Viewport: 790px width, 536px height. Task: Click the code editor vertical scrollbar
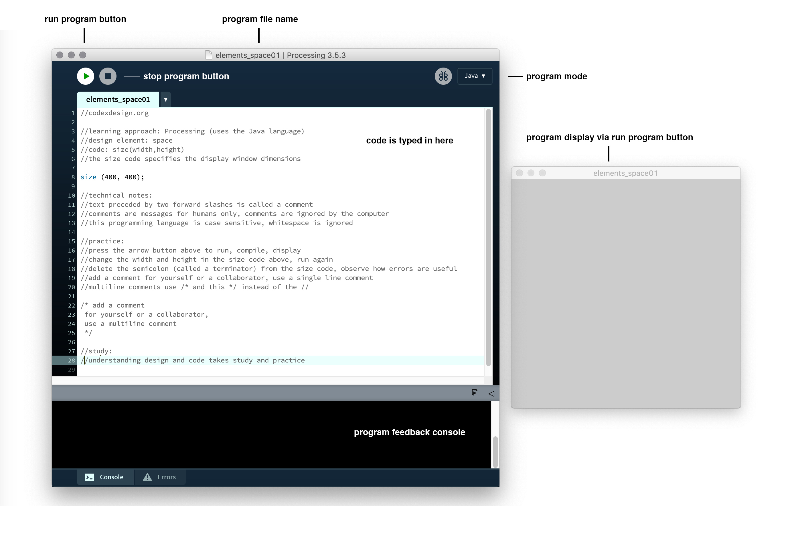(489, 238)
